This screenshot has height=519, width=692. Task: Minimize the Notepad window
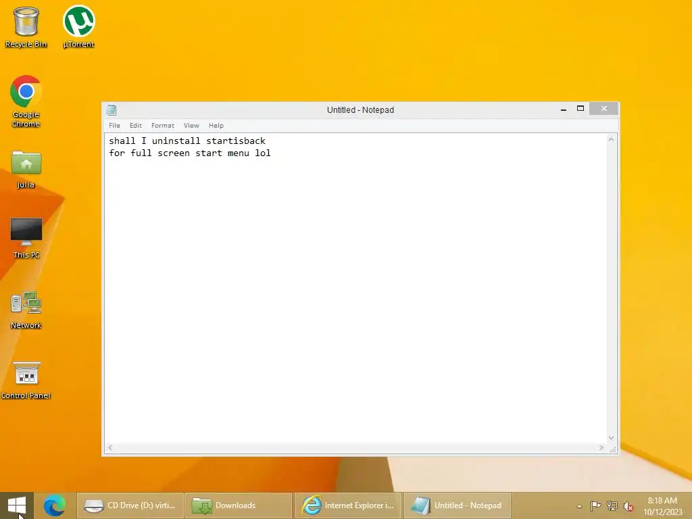click(x=564, y=109)
